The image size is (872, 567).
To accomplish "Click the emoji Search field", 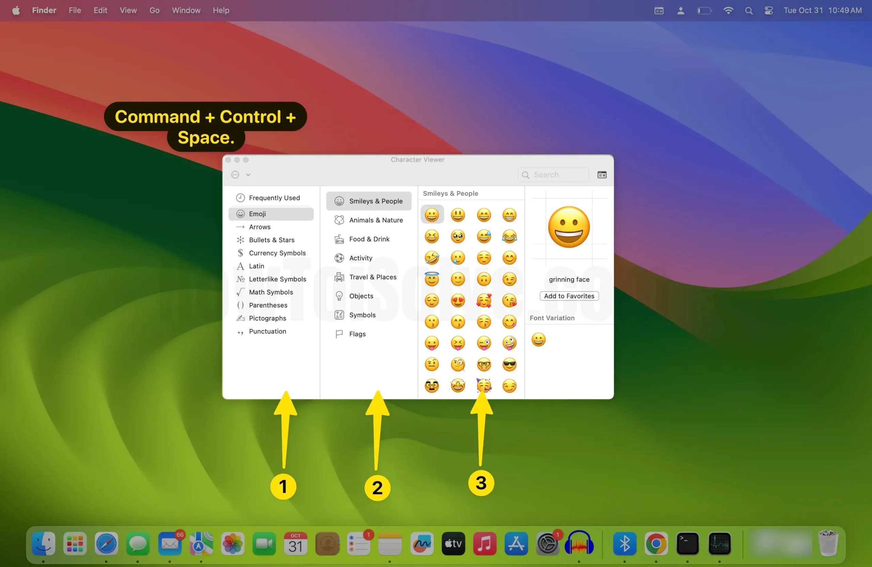I will [553, 175].
